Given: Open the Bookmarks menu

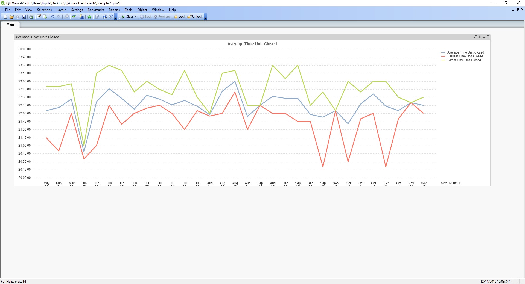Looking at the screenshot, I should 96,10.
